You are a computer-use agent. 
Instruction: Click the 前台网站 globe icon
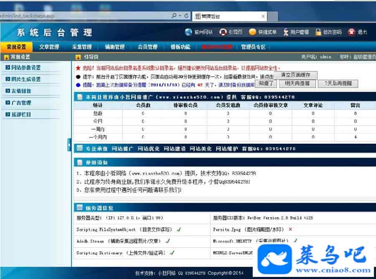[x=189, y=32]
